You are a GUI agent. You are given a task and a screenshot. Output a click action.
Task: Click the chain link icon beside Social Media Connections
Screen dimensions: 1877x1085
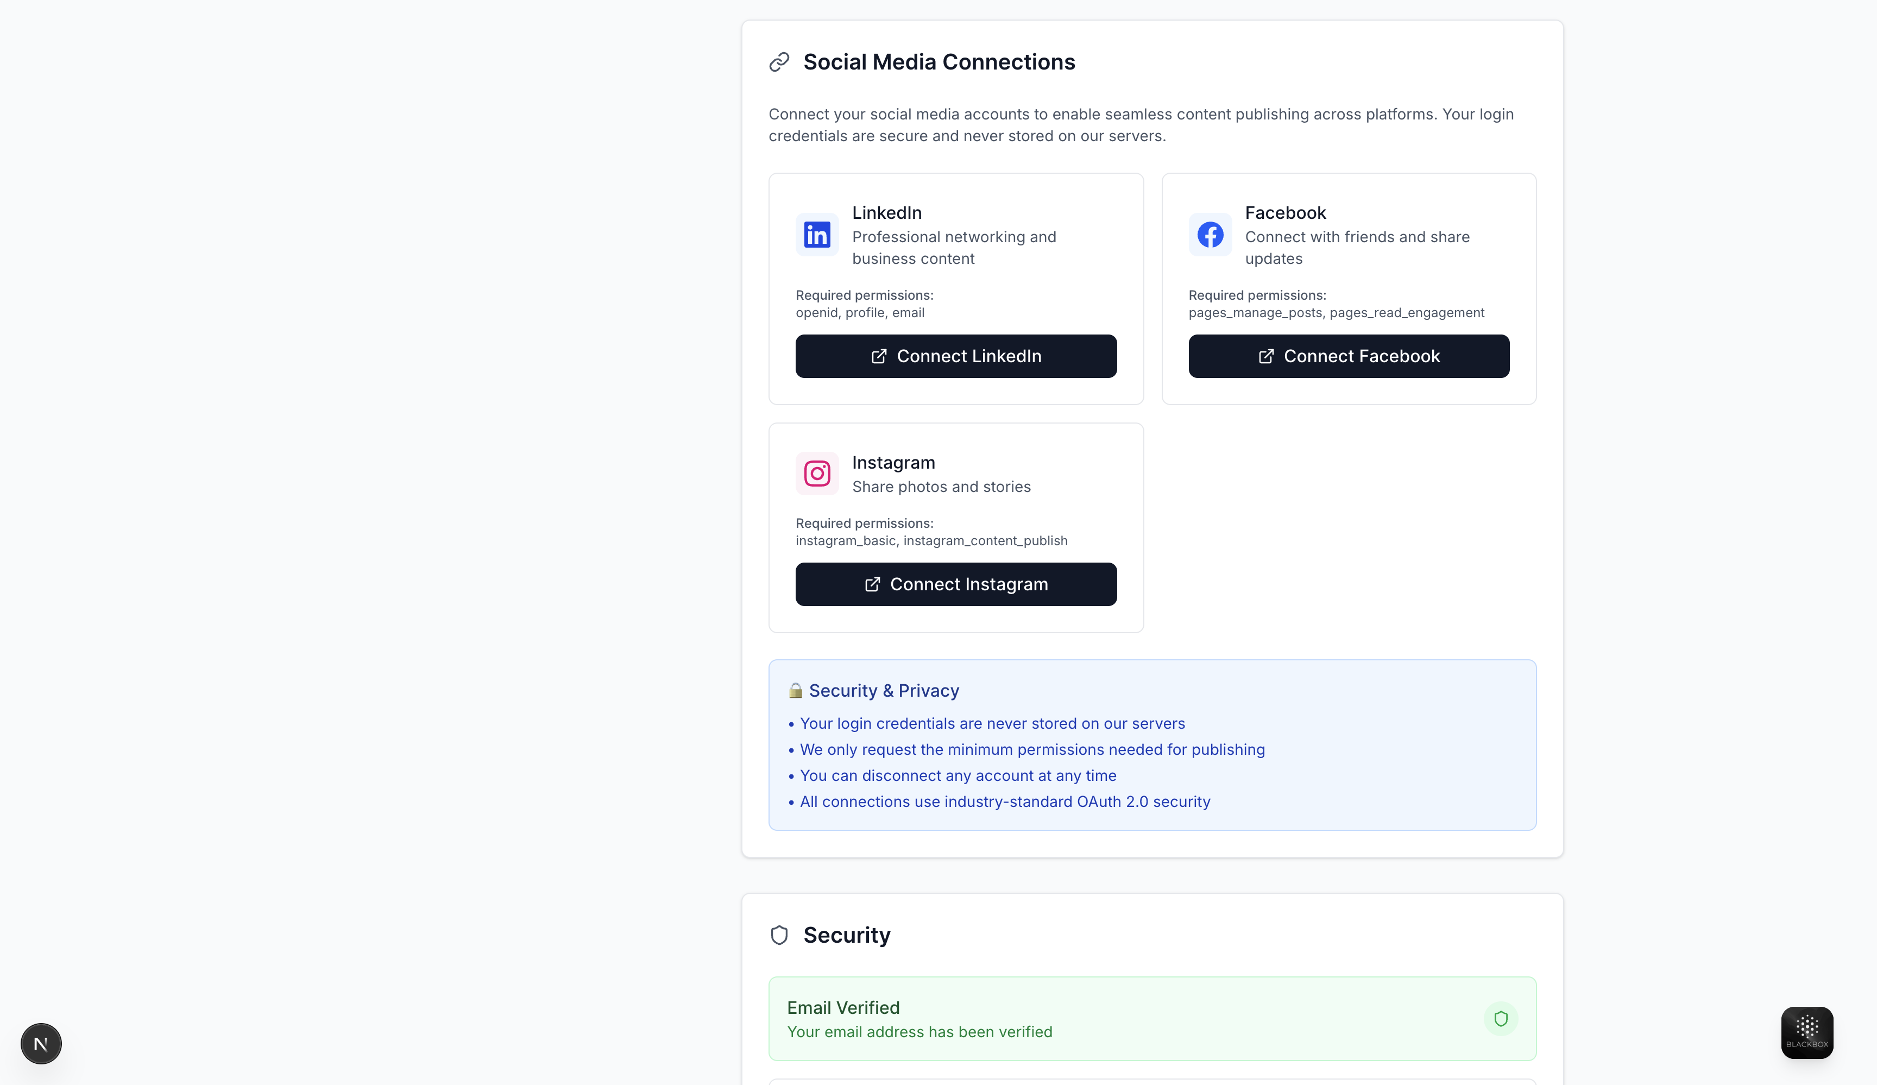[779, 62]
